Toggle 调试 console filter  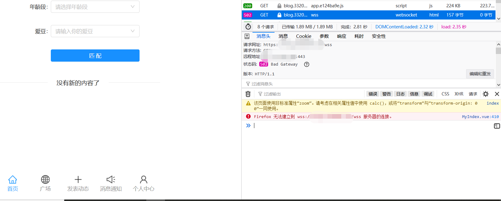[x=428, y=94]
